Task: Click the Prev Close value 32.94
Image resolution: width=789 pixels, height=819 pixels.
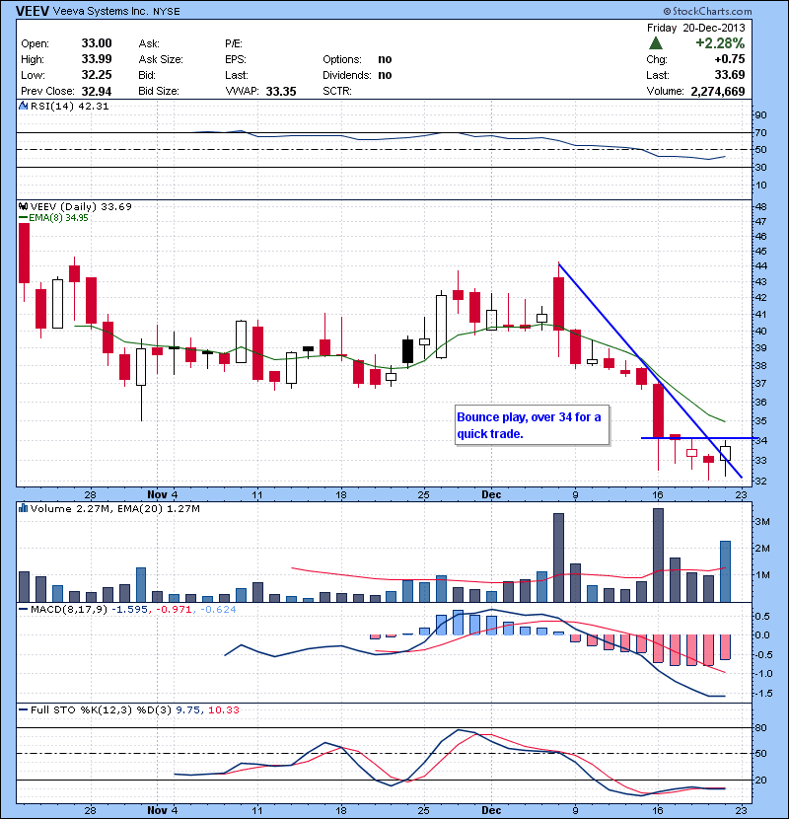Action: pyautogui.click(x=97, y=91)
